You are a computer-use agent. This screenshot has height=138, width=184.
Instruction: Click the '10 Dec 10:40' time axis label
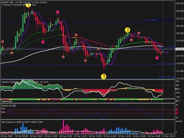[x=66, y=136]
